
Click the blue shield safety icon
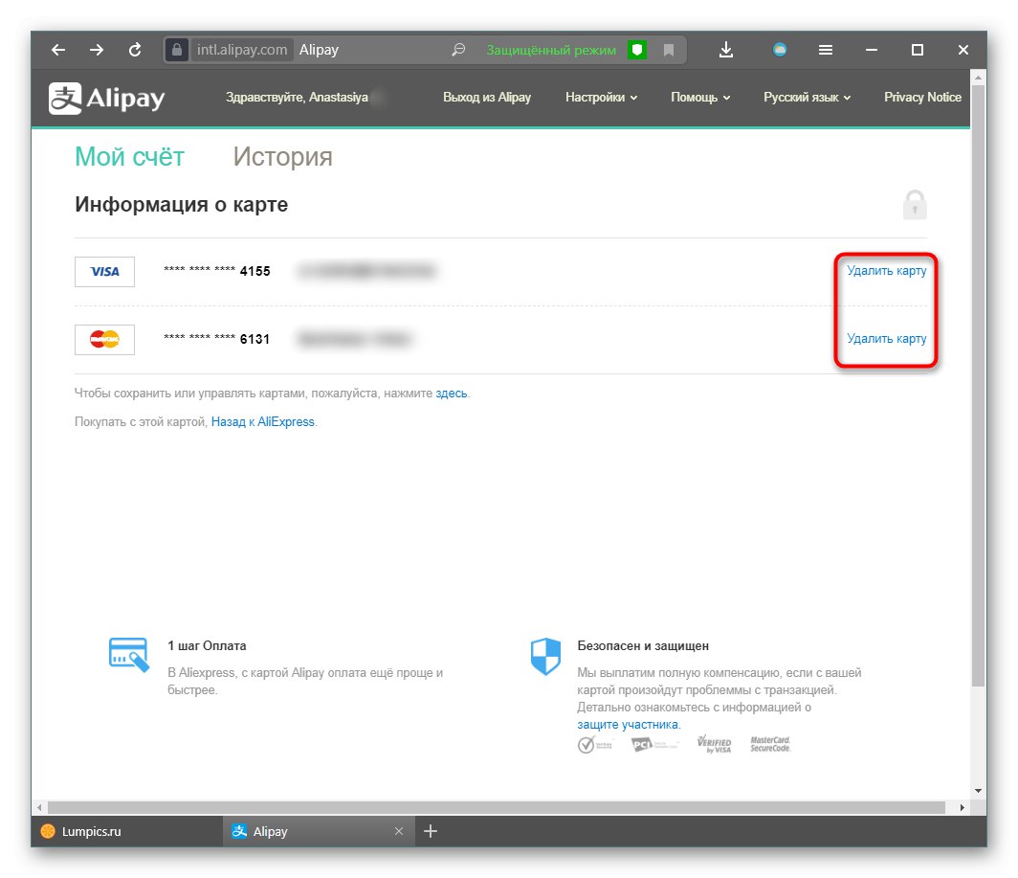545,657
